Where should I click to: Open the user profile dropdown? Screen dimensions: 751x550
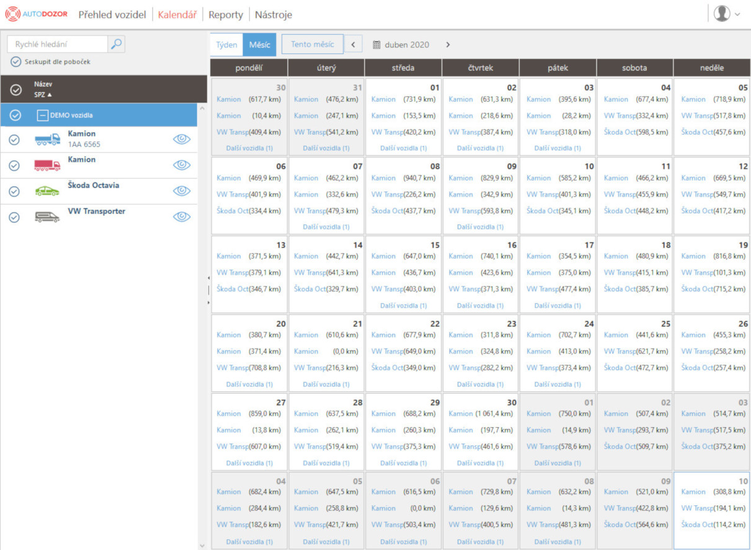click(x=726, y=14)
